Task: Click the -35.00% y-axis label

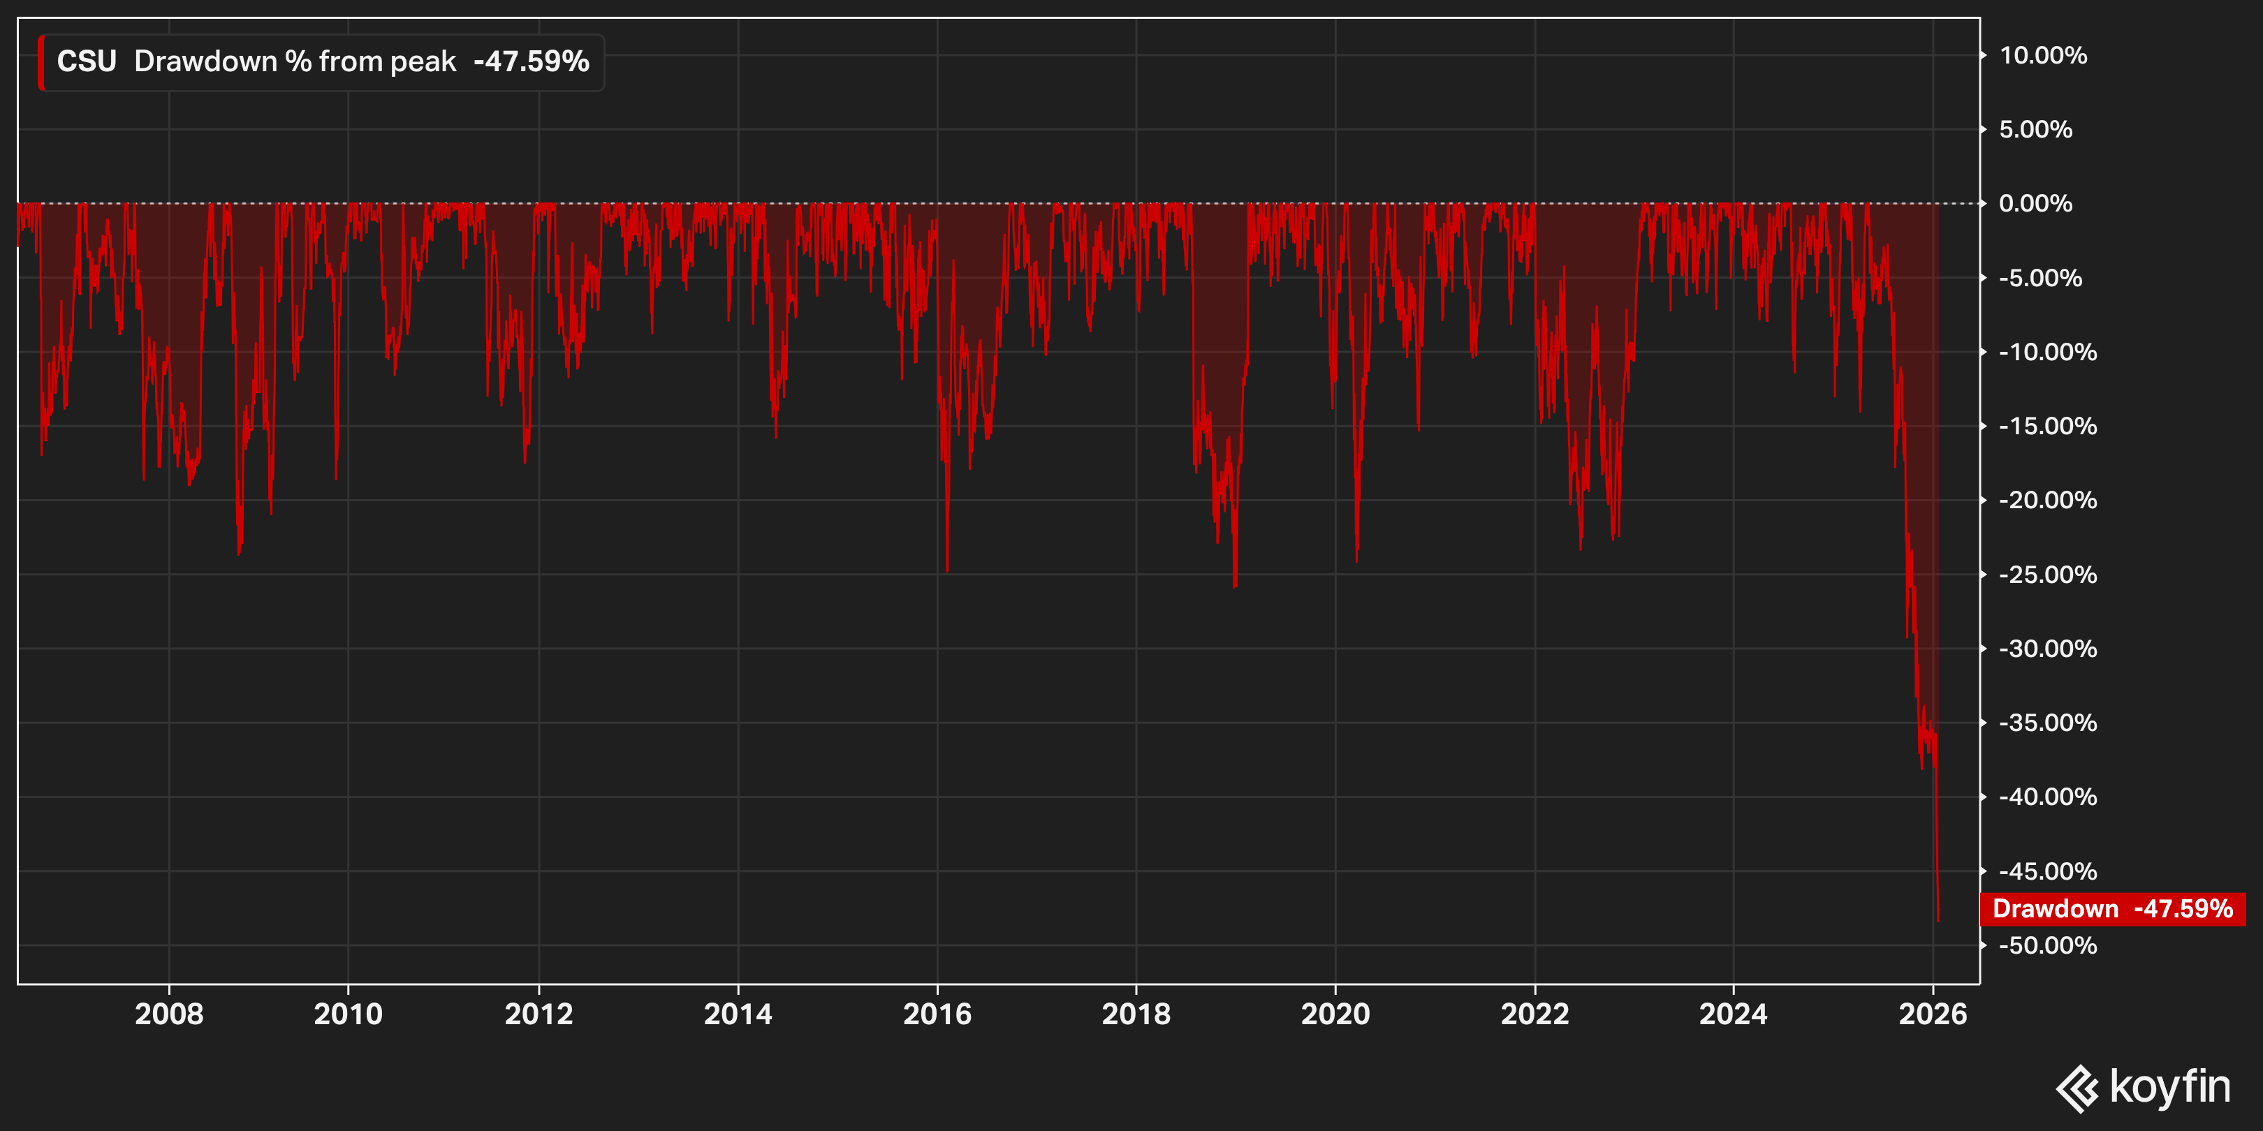Action: pos(2047,723)
